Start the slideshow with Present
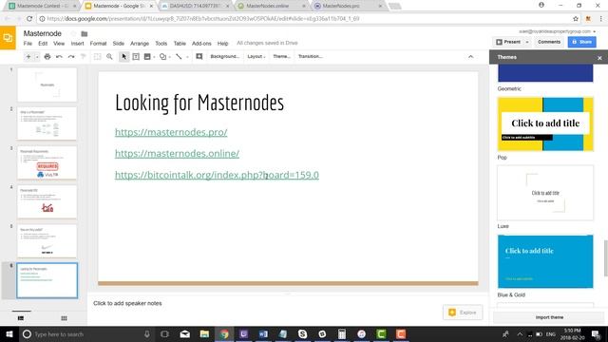This screenshot has height=342, width=608. point(508,42)
